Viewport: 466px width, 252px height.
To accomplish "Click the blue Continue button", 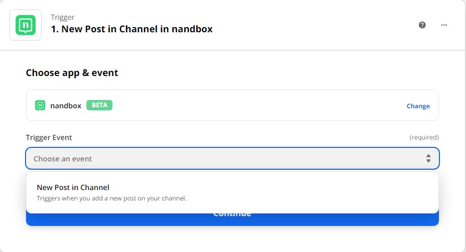I will [x=232, y=219].
